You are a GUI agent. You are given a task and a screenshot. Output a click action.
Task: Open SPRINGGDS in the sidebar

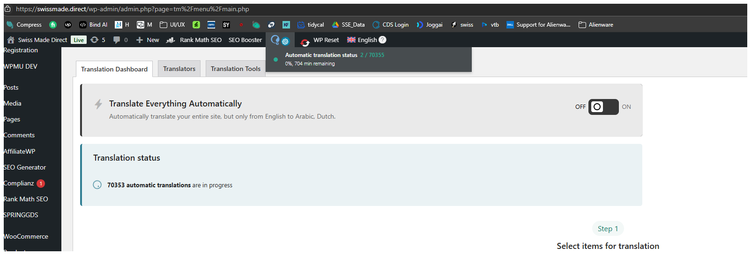point(21,215)
